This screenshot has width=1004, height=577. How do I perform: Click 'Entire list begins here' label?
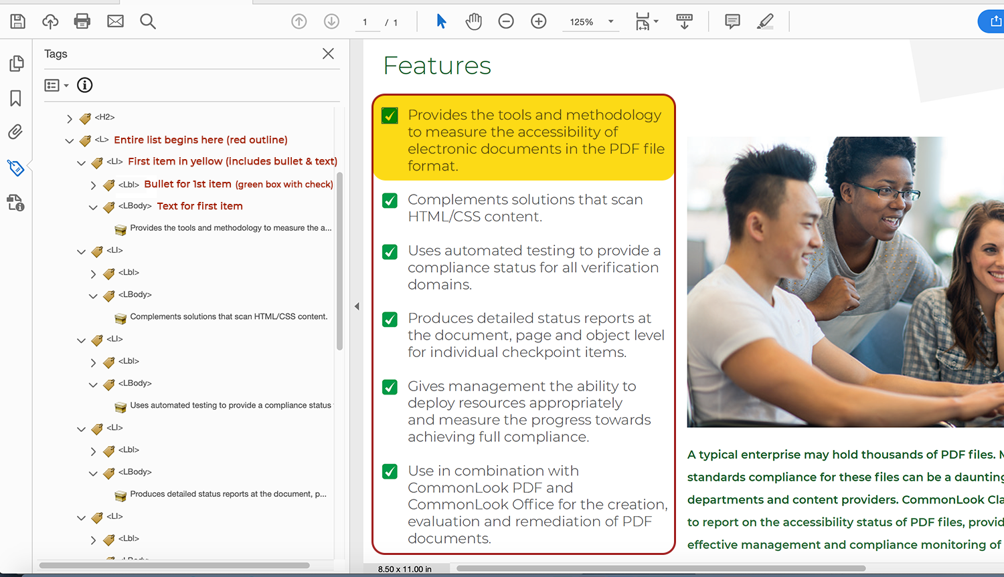pyautogui.click(x=201, y=140)
